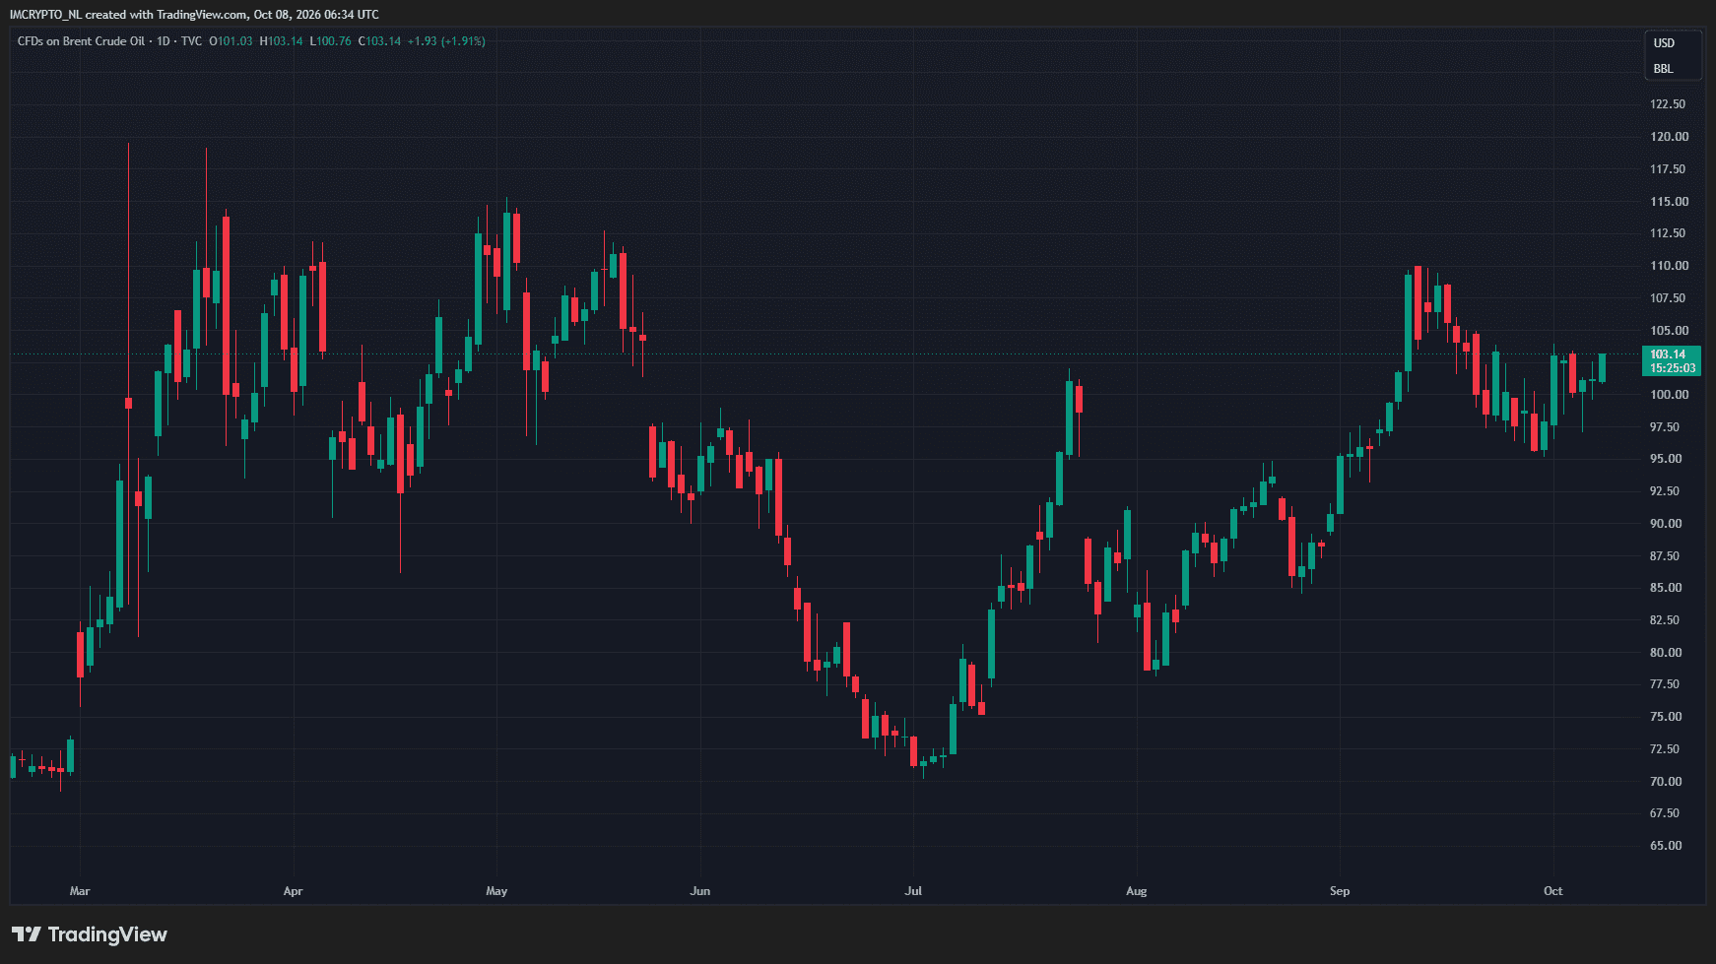Click the TradingView logo at the bottom
Viewport: 1716px width, 964px height.
[90, 934]
